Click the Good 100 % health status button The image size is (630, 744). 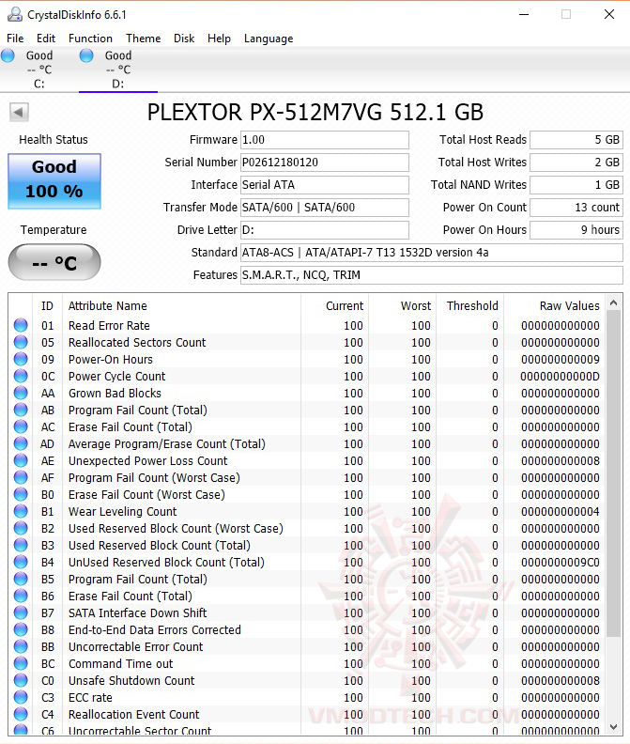pyautogui.click(x=54, y=181)
